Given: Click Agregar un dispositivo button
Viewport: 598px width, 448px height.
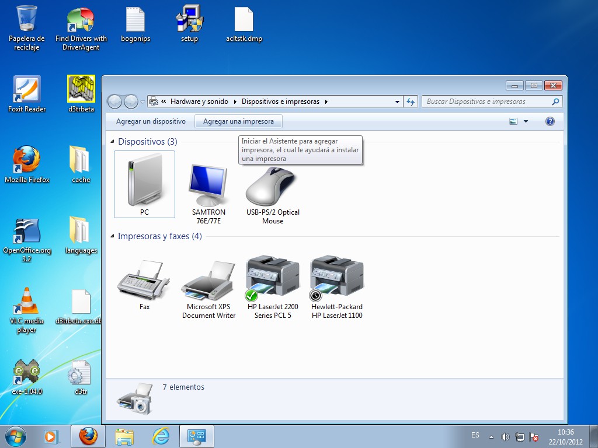Looking at the screenshot, I should pyautogui.click(x=151, y=121).
